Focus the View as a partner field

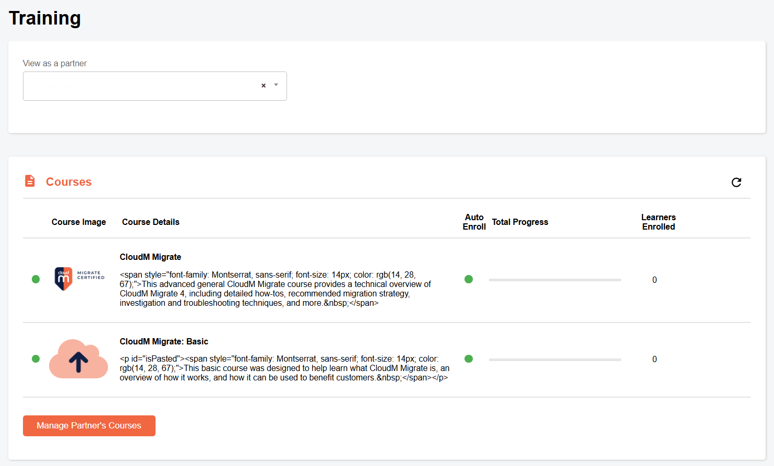tap(155, 86)
